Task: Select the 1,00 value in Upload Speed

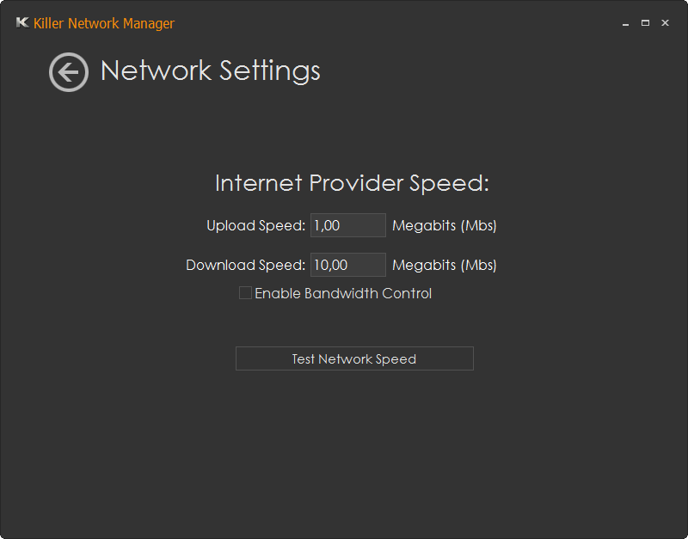Action: pyautogui.click(x=327, y=225)
